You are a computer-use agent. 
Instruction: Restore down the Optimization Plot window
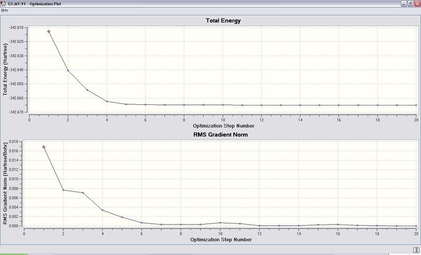click(x=410, y=4)
